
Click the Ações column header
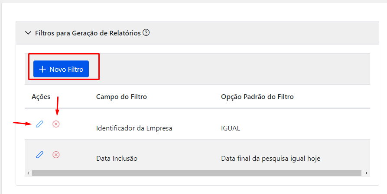click(41, 96)
